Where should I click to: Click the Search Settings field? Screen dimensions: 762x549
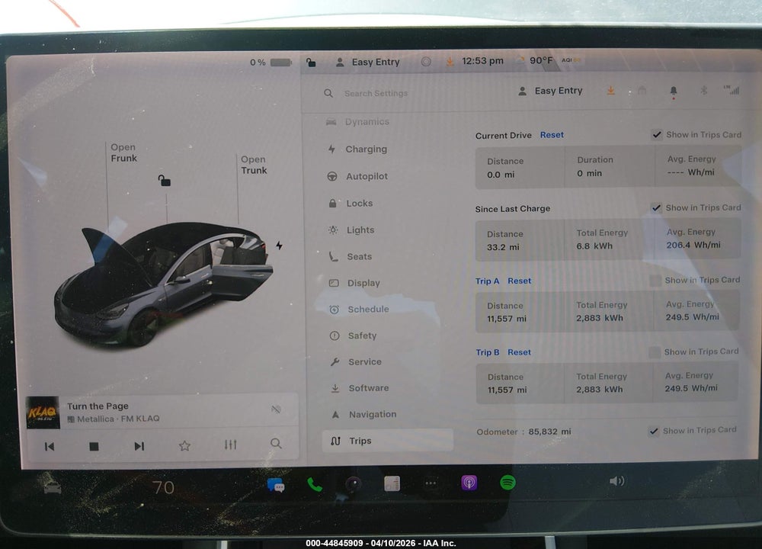(376, 93)
